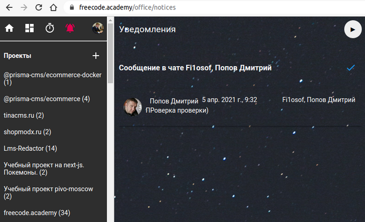Screen dimensions: 365x222
Task: Click the message date 5 апр. 2021 г., 9:32
Action: click(229, 100)
